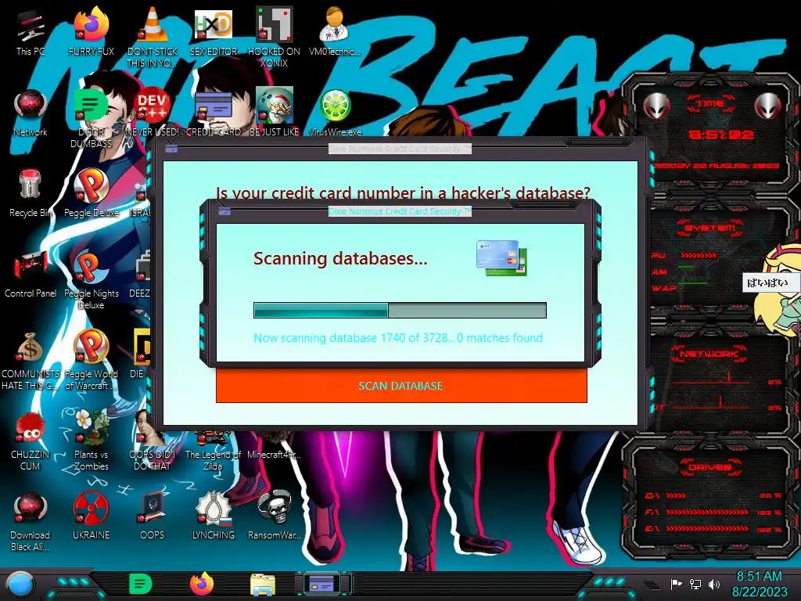Screen dimensions: 801x601
Task: Open the Peggle Nights Deluxe shortcut
Action: pos(91,279)
